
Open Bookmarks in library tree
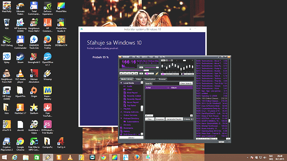pyautogui.click(x=128, y=128)
